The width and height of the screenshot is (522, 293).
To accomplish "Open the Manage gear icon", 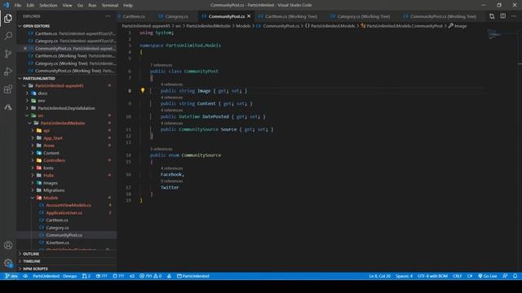I will [8, 263].
